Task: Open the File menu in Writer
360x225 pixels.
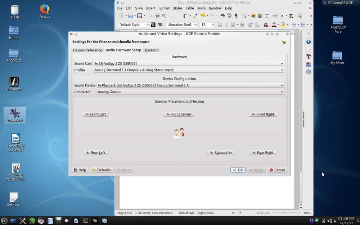Action: (x=120, y=8)
